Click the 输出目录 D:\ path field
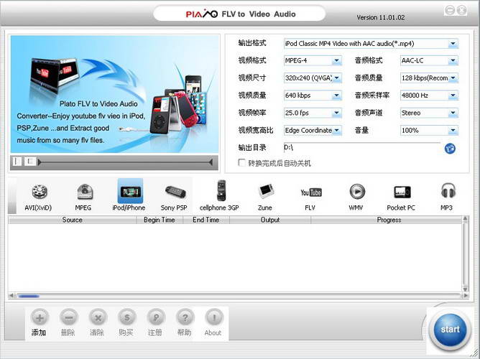 coord(362,148)
